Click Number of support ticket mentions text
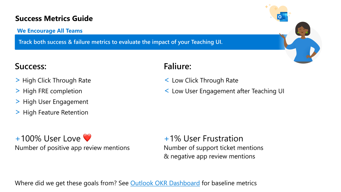 pyautogui.click(x=213, y=148)
